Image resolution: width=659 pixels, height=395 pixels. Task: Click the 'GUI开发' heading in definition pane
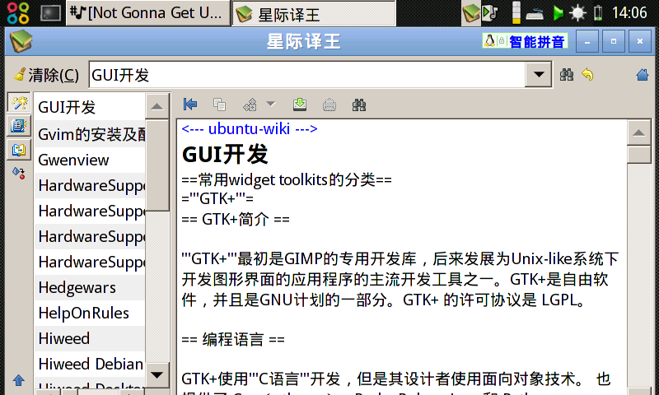[x=225, y=154]
